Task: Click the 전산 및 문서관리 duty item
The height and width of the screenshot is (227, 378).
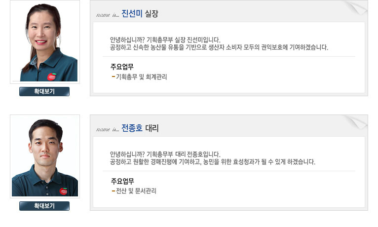Action: 136,191
